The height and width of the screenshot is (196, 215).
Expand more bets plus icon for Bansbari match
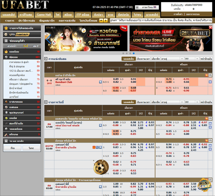tap(210, 82)
